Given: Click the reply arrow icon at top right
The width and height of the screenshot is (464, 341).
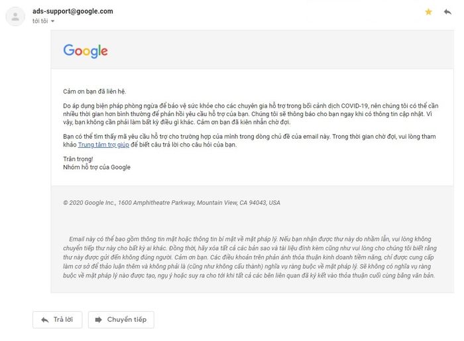Looking at the screenshot, I should pos(447,12).
